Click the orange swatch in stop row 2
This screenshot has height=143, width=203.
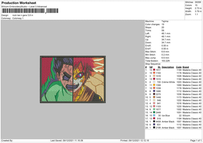(x=154, y=73)
